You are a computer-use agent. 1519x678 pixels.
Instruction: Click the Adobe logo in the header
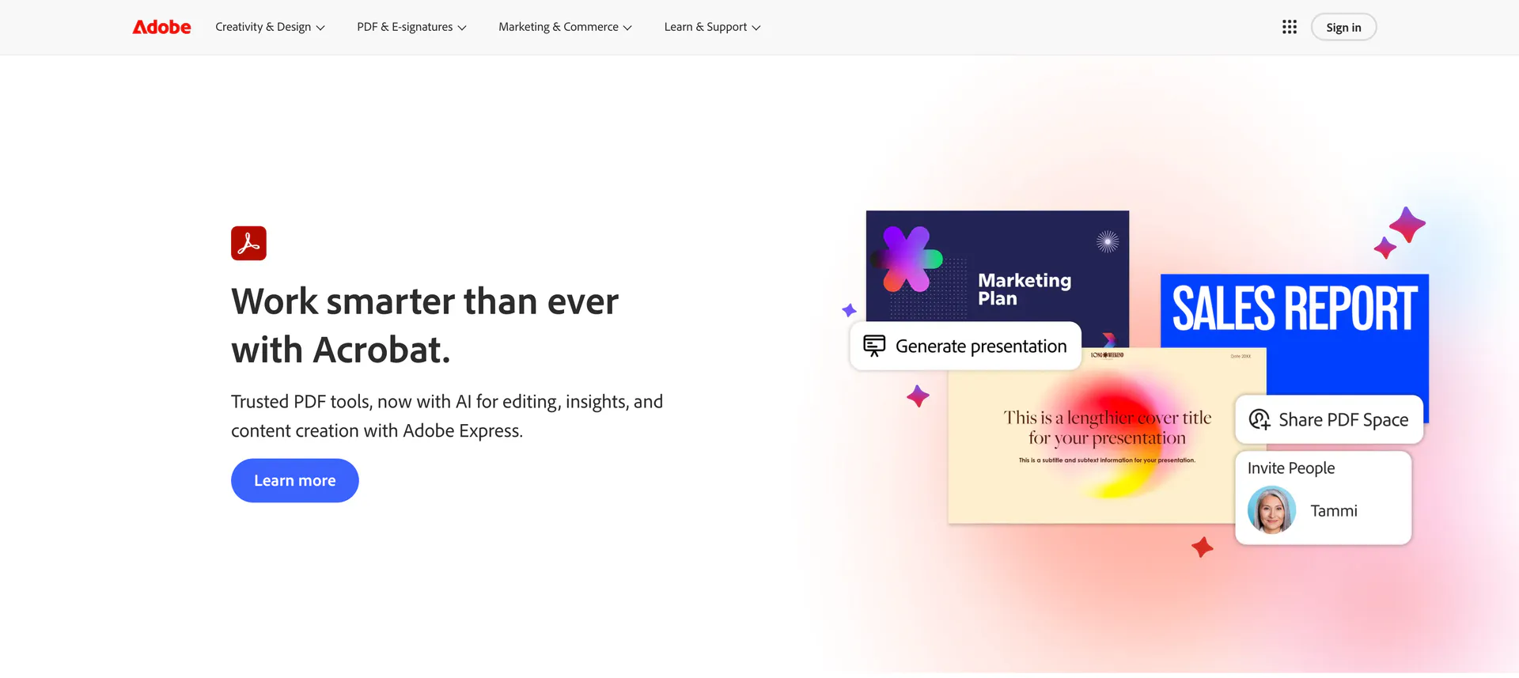click(x=161, y=27)
